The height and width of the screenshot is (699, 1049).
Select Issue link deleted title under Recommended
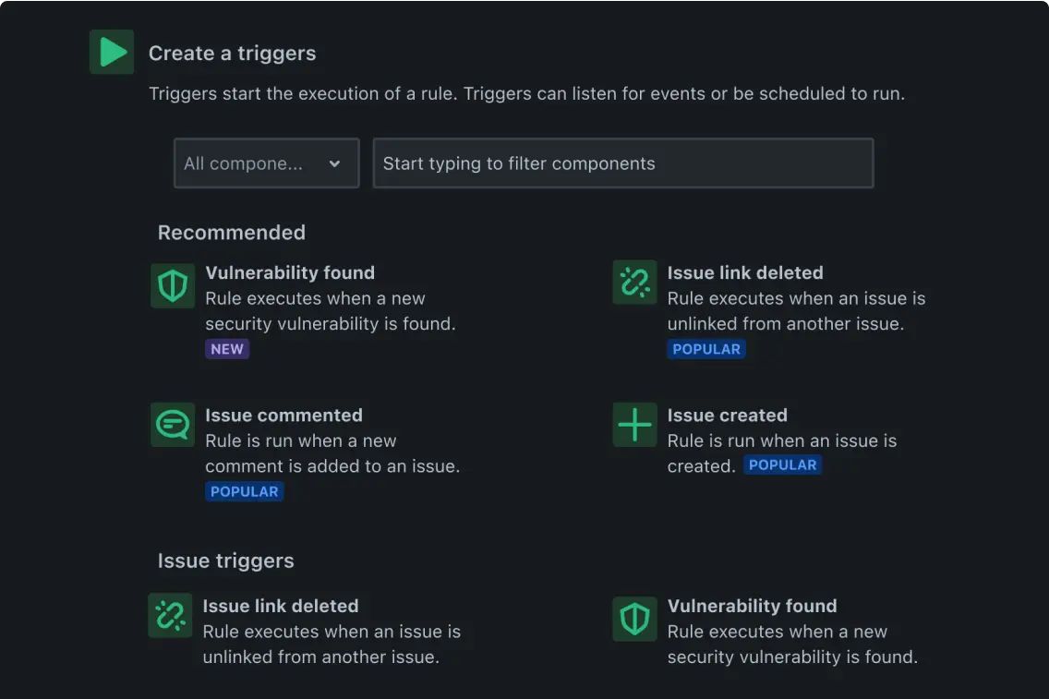745,272
